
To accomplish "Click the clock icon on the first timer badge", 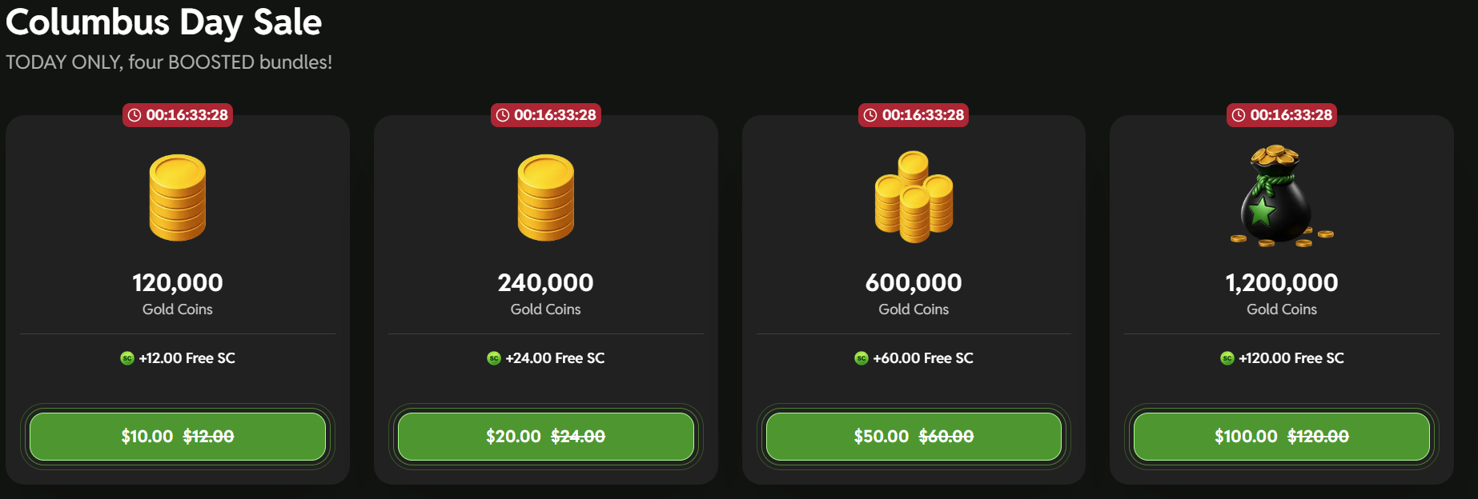I will click(x=135, y=115).
